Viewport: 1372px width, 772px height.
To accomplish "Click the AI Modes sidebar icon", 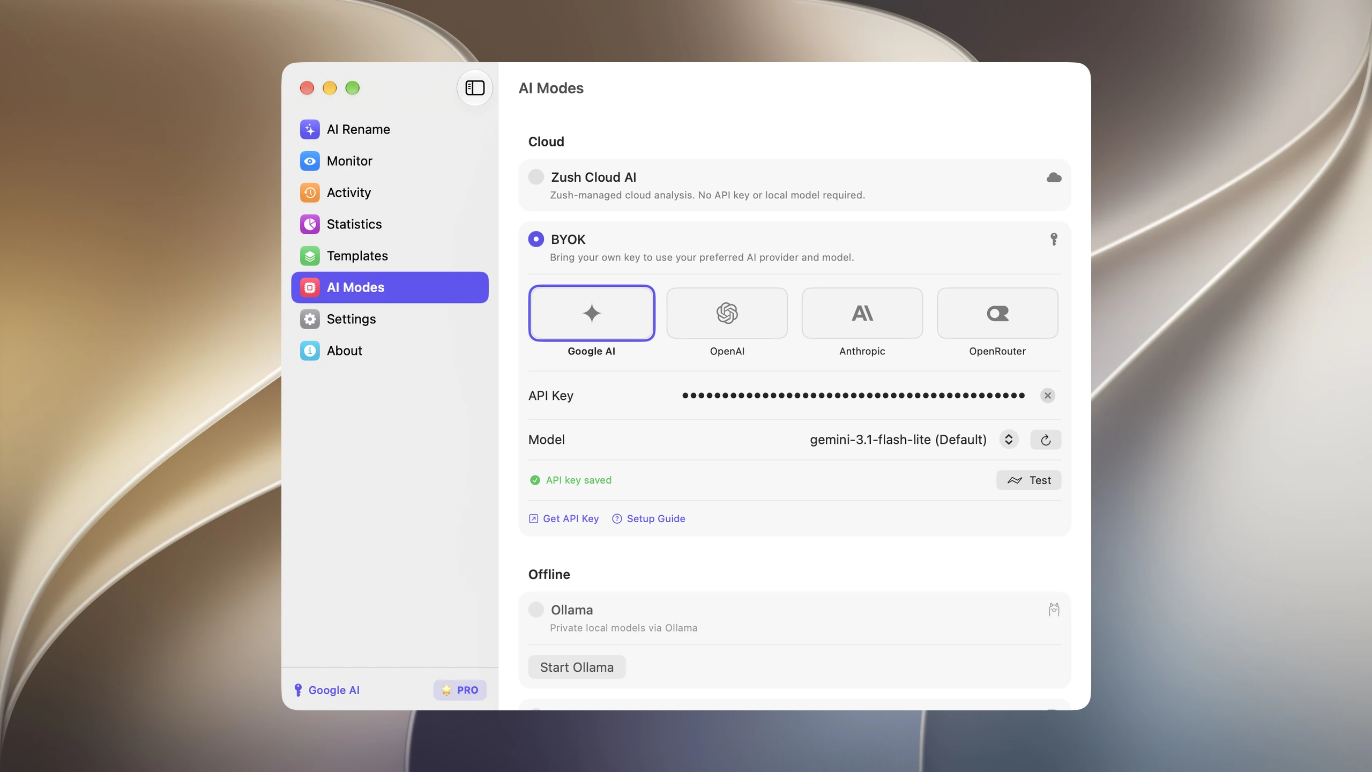I will pos(310,287).
